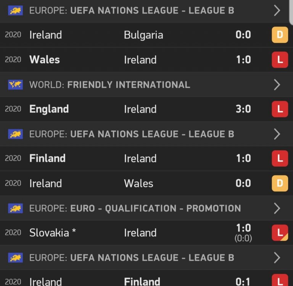Select the Wales team name in bold
The image size is (293, 286).
click(x=45, y=60)
